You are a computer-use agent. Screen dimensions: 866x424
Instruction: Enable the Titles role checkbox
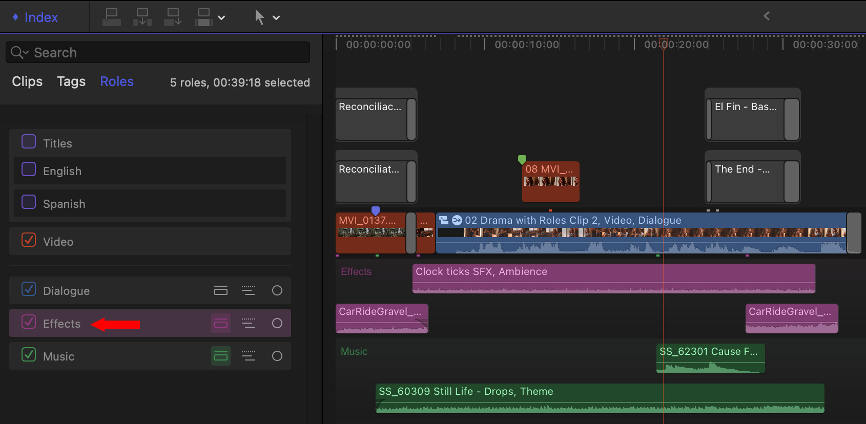point(29,142)
